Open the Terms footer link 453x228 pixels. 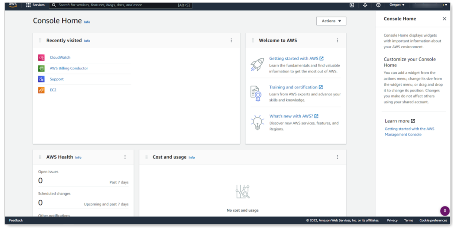point(408,220)
